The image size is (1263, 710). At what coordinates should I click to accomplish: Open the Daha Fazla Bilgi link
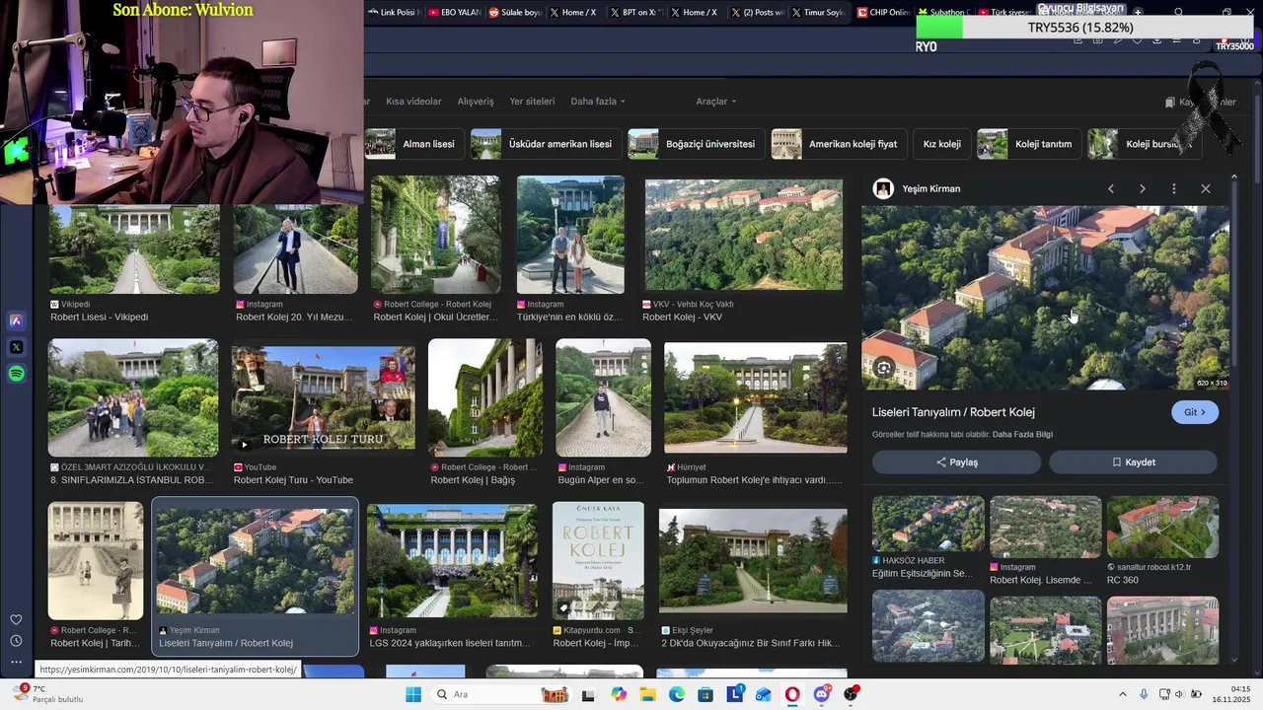[1022, 435]
